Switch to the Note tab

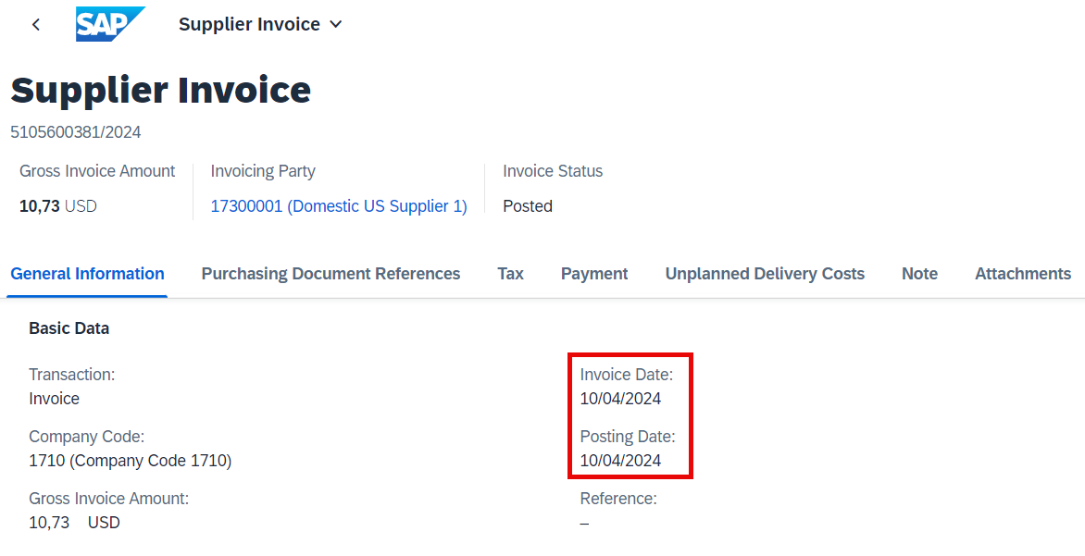point(919,274)
